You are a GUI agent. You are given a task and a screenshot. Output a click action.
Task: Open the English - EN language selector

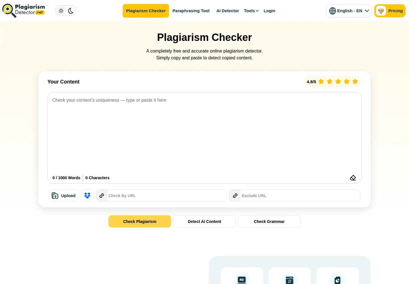(349, 11)
